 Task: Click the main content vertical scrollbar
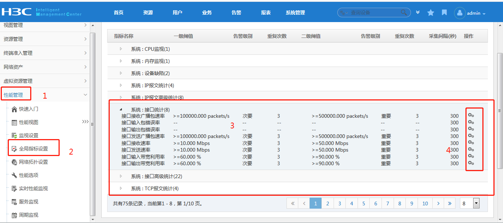coord(500,110)
